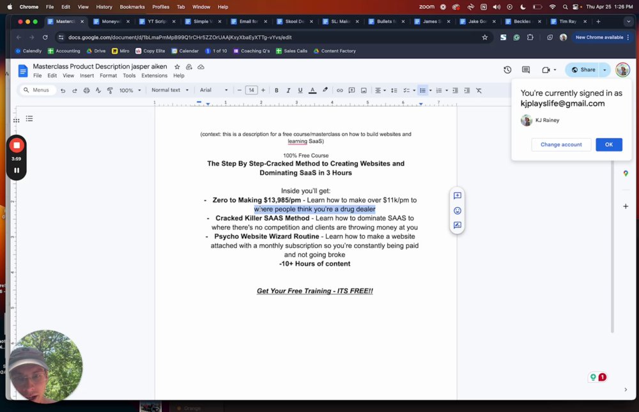Switch to the Email tab

249,22
